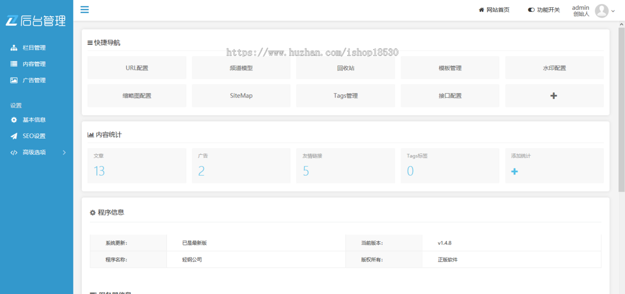Toggle the 功能开关 switch
Viewport: 625px width, 294px height.
pyautogui.click(x=531, y=10)
